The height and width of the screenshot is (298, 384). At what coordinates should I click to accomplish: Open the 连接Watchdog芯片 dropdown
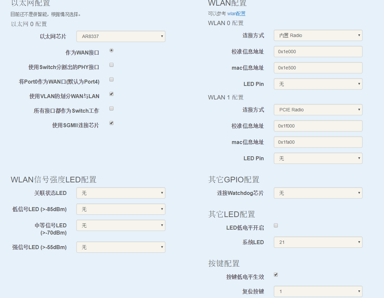(318, 193)
